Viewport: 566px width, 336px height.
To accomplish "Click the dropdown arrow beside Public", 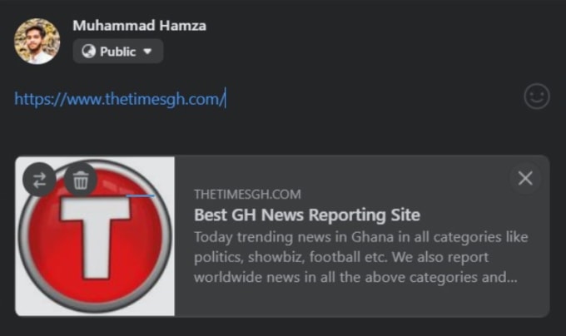I will 147,52.
